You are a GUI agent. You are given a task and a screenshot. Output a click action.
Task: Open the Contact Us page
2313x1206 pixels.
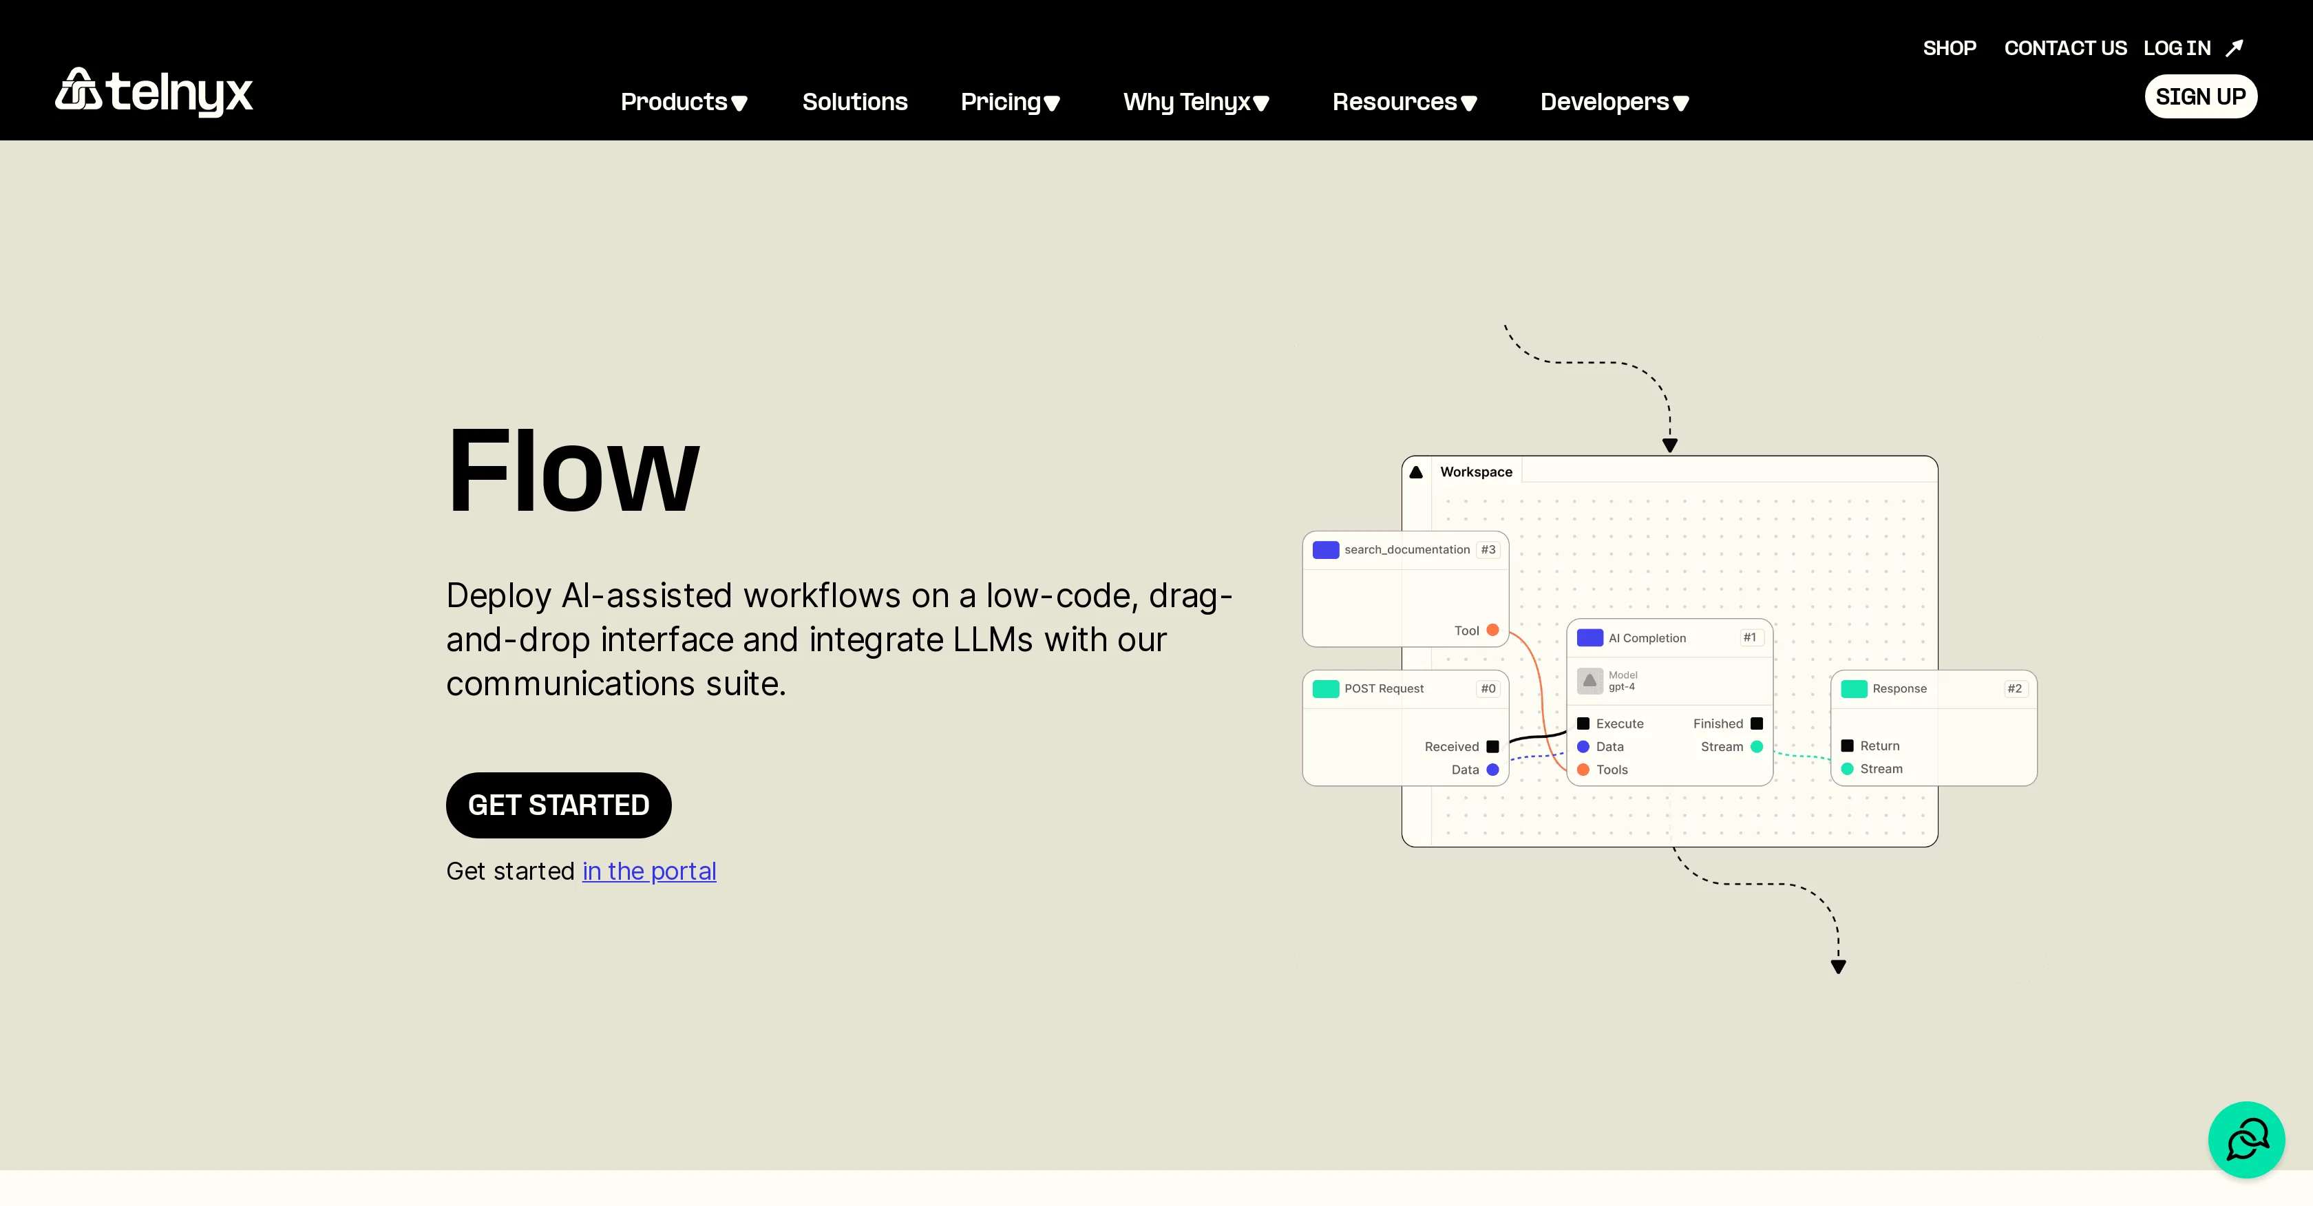[x=2065, y=47]
